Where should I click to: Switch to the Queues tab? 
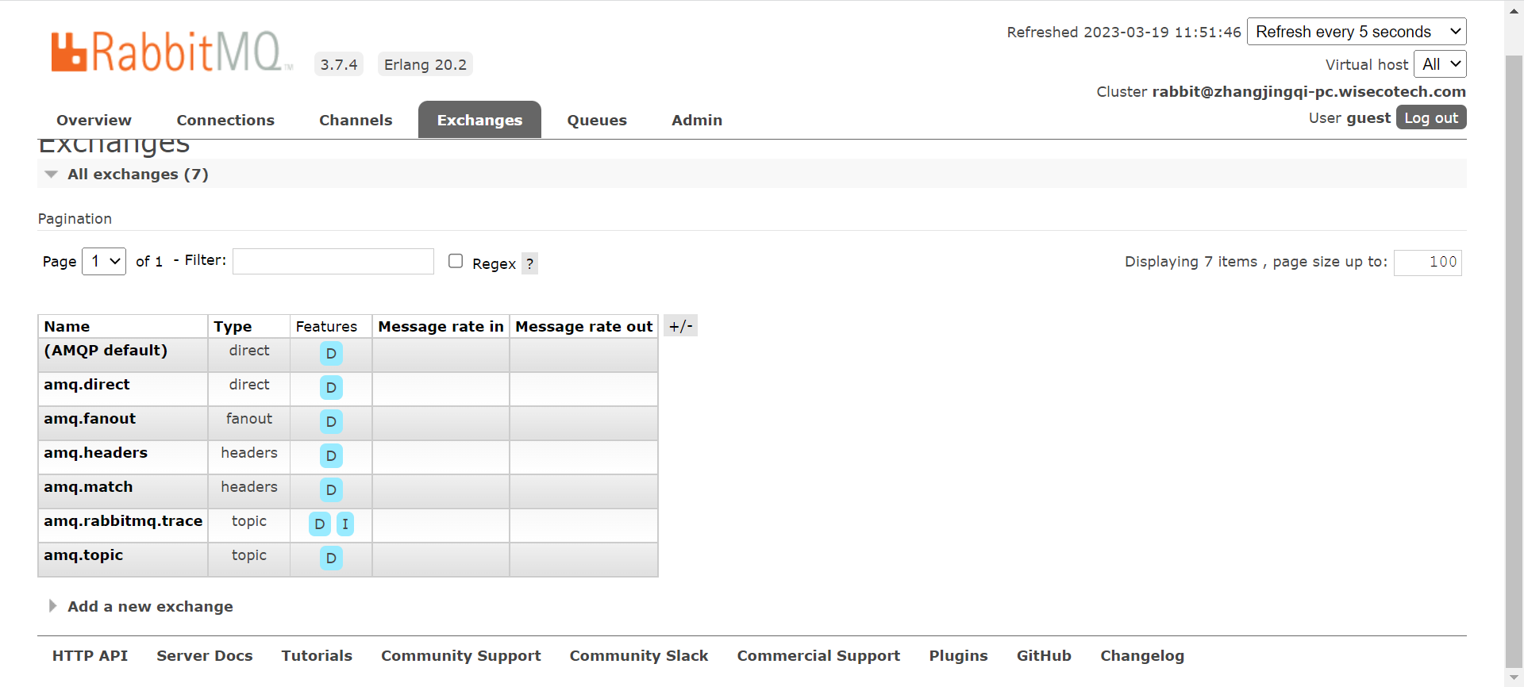point(597,120)
